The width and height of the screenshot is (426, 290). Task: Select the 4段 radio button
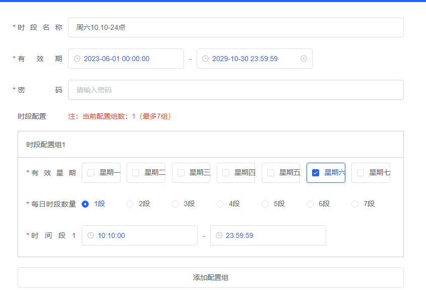220,204
